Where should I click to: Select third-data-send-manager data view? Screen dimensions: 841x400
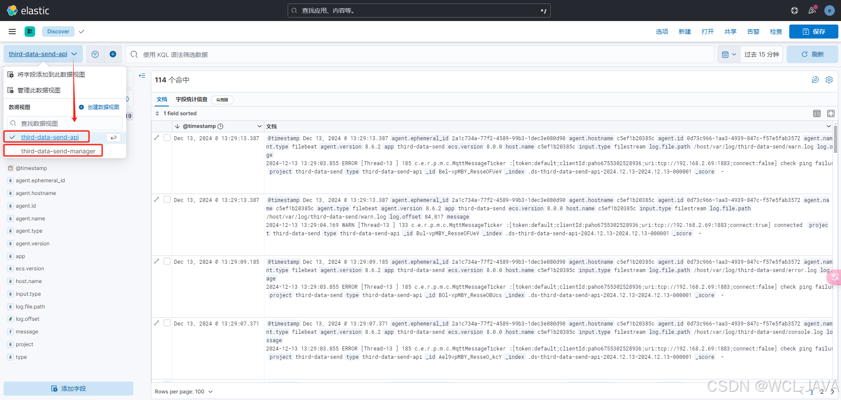[x=58, y=151]
